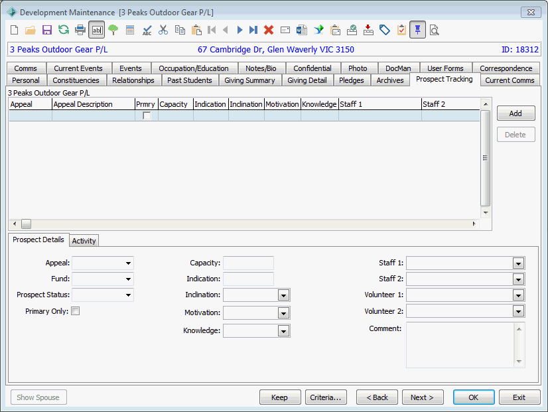Viewport: 548px width, 412px height.
Task: Click the Next > button
Action: pos(422,397)
